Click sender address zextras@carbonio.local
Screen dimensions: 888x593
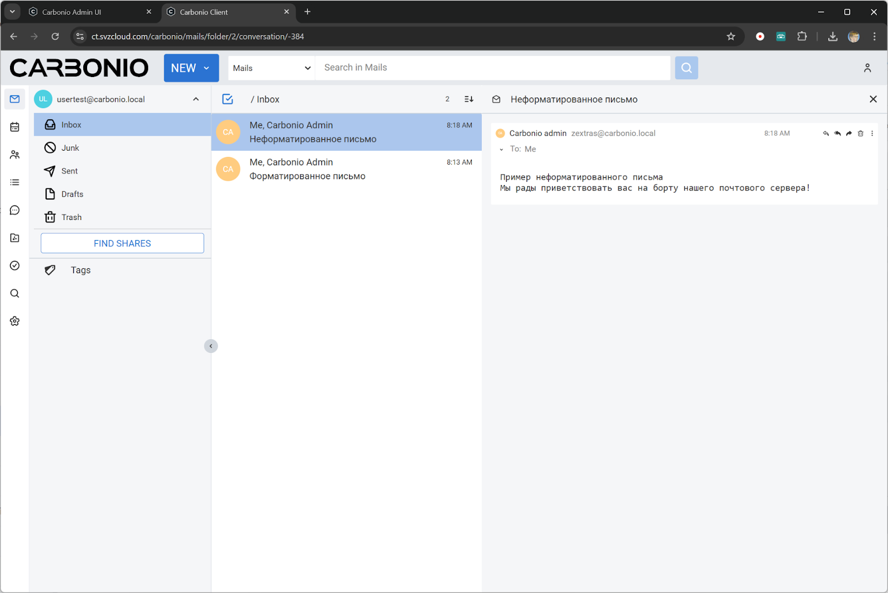pos(613,134)
